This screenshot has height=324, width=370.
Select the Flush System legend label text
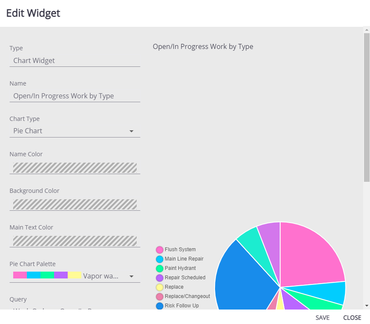(181, 249)
